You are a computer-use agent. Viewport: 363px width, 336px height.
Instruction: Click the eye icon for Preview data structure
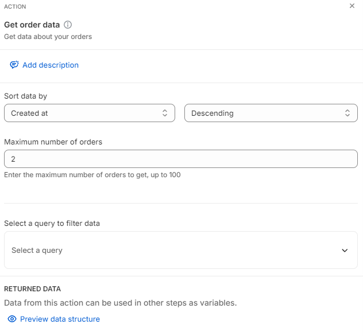pyautogui.click(x=12, y=319)
